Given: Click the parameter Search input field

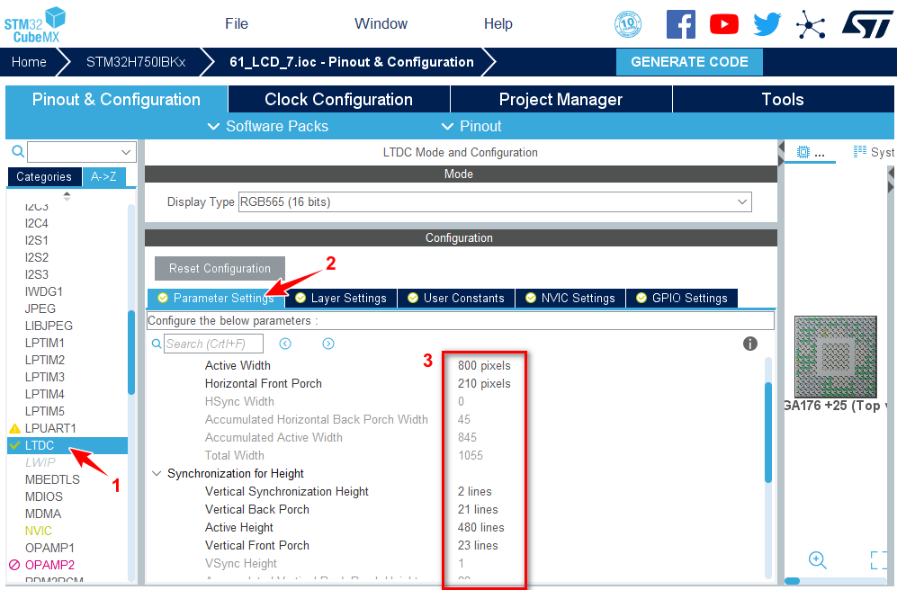Looking at the screenshot, I should (x=214, y=344).
